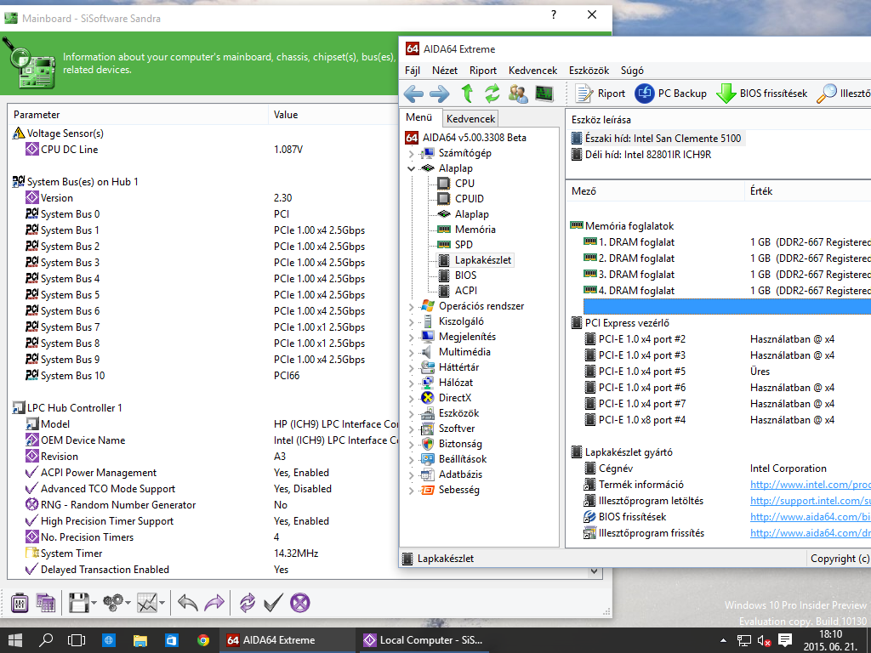The width and height of the screenshot is (871, 653).
Task: Select Biztonság in the tree
Action: tap(460, 444)
